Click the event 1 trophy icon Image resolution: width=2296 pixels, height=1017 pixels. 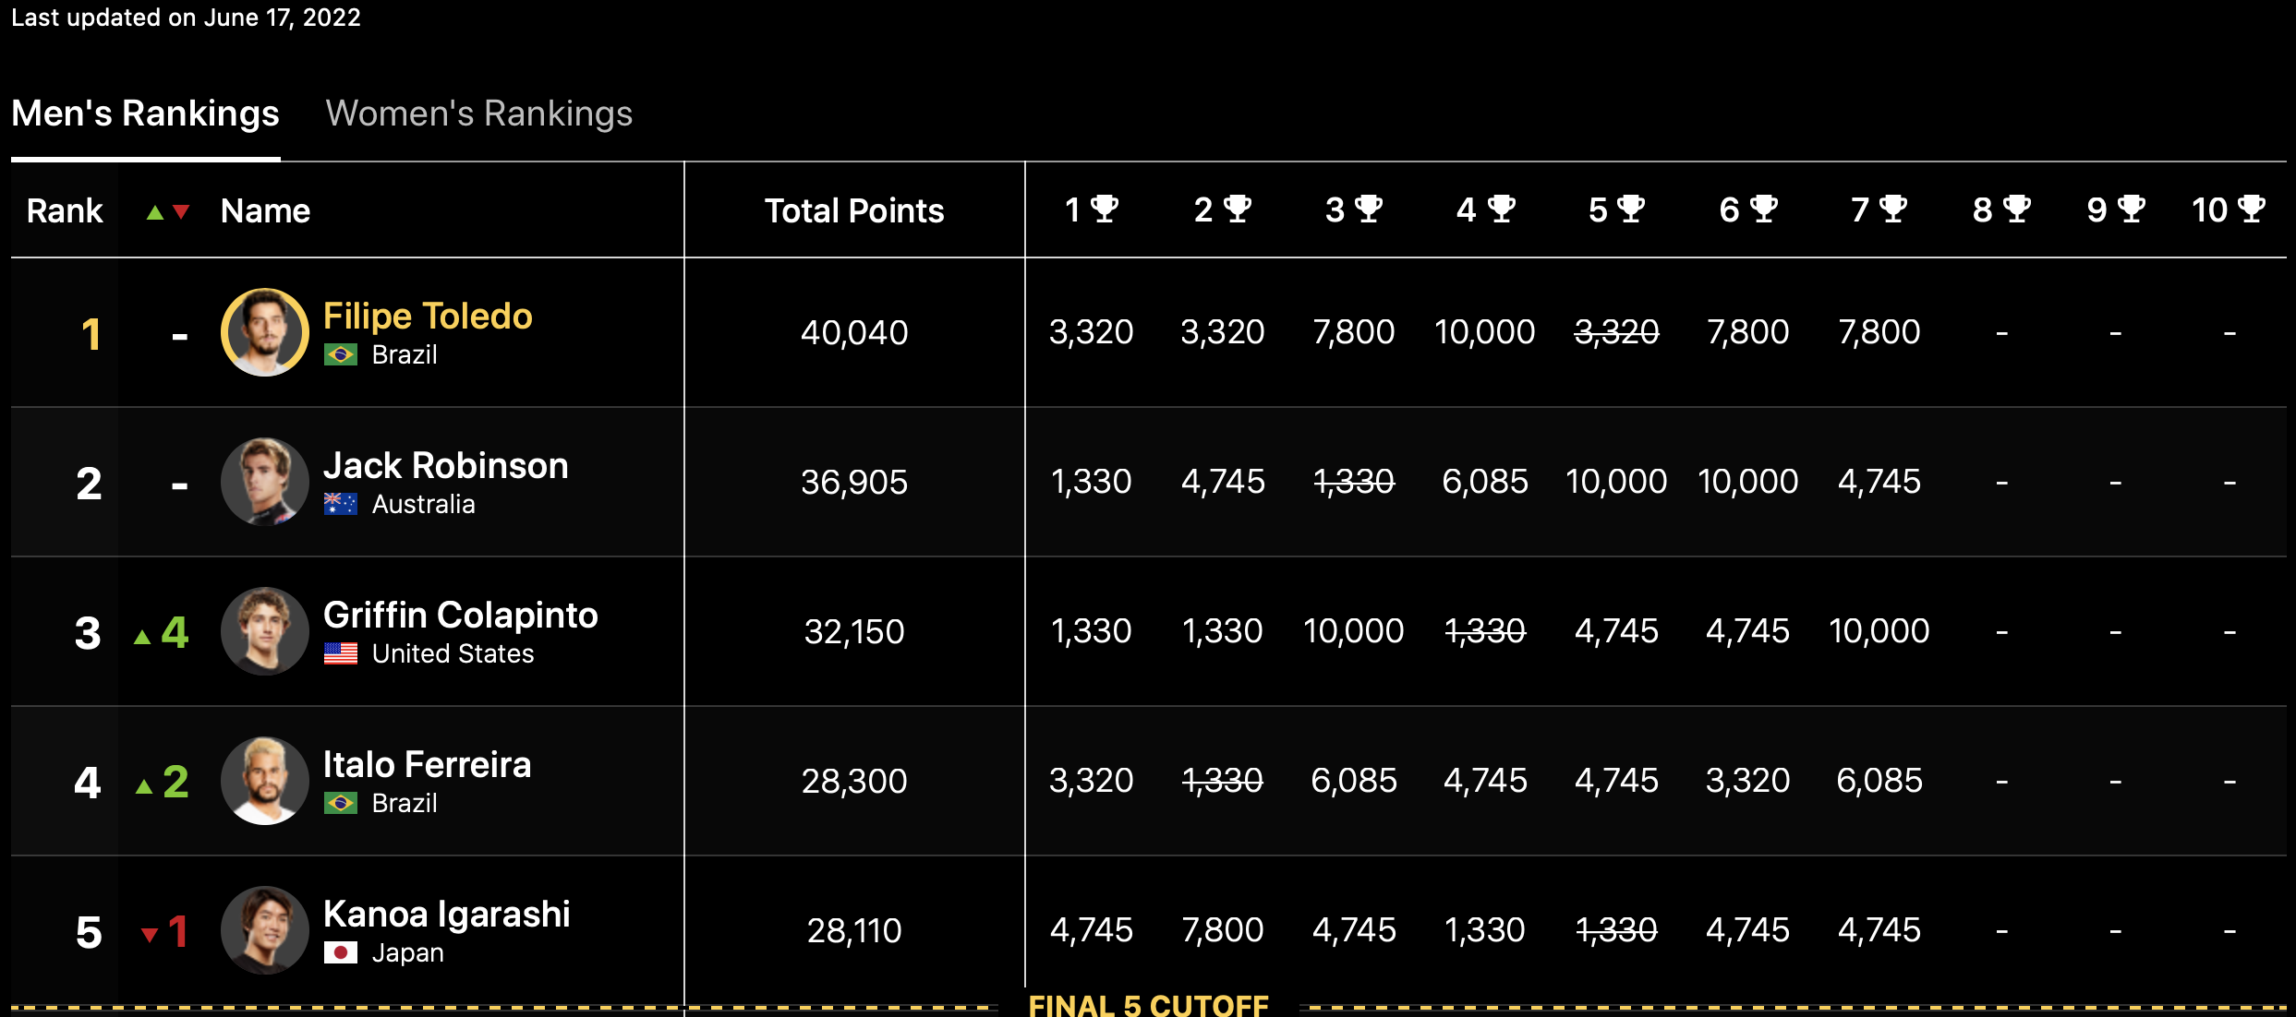point(1105,209)
